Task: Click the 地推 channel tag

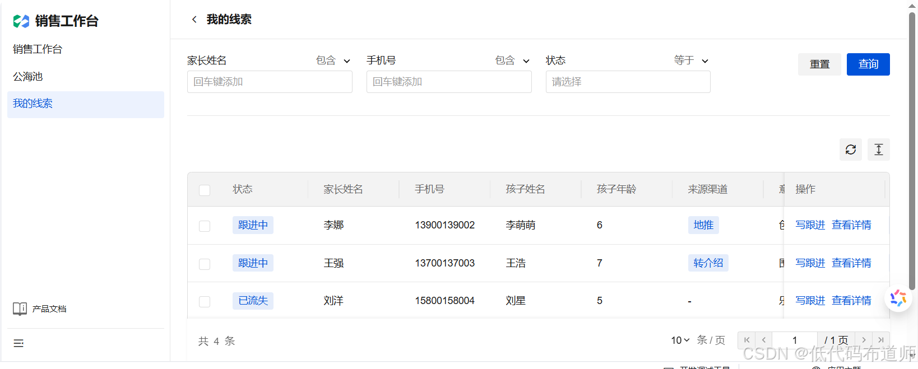Action: coord(703,225)
